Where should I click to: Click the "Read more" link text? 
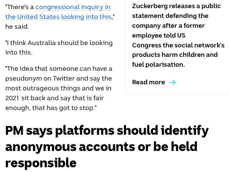(148, 82)
